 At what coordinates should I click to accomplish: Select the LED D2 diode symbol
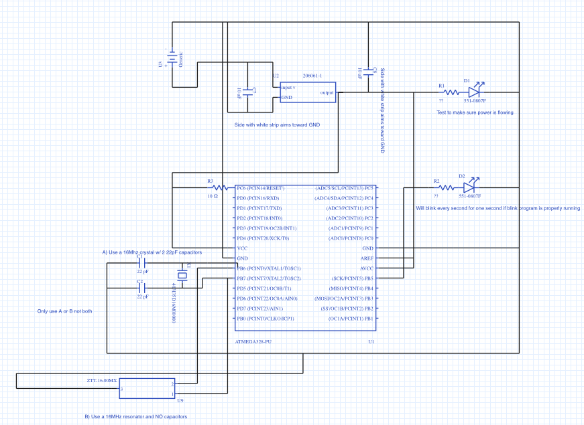tap(469, 187)
